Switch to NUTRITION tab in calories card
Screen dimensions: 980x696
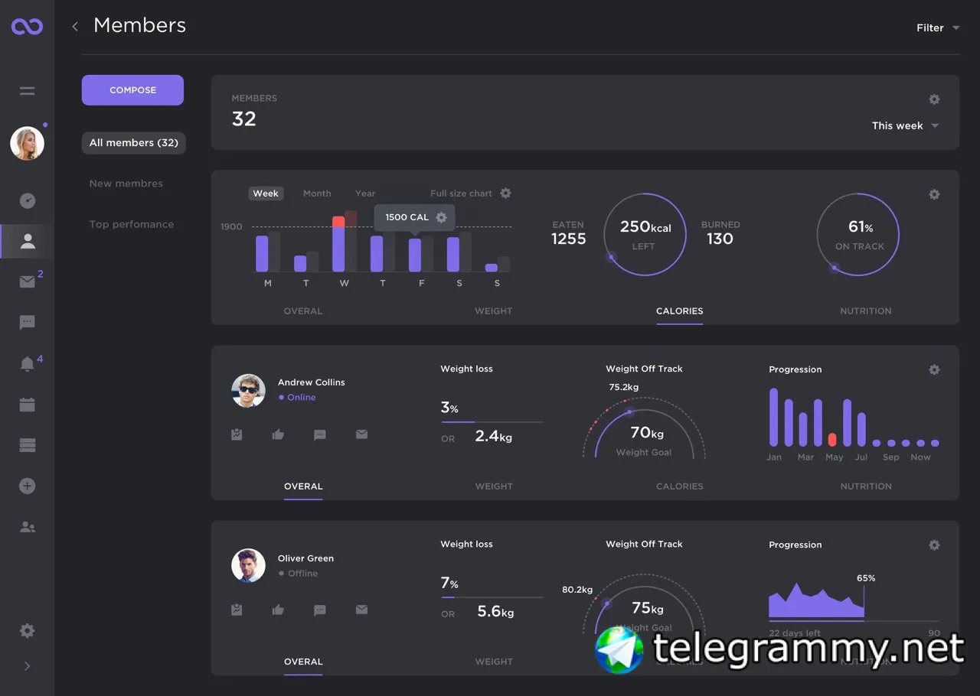click(866, 311)
